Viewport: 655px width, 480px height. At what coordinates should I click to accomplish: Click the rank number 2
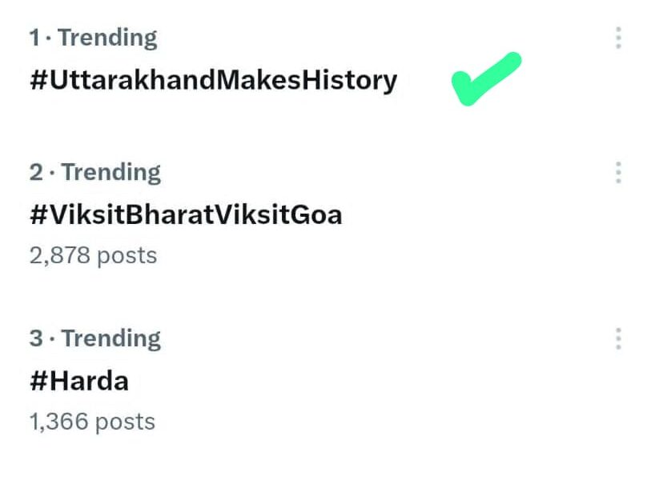coord(36,172)
